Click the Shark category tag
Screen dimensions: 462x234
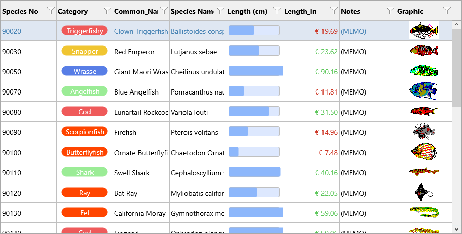coord(84,172)
